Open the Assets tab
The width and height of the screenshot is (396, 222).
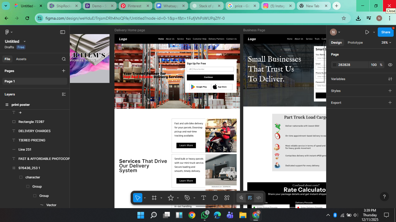click(21, 59)
